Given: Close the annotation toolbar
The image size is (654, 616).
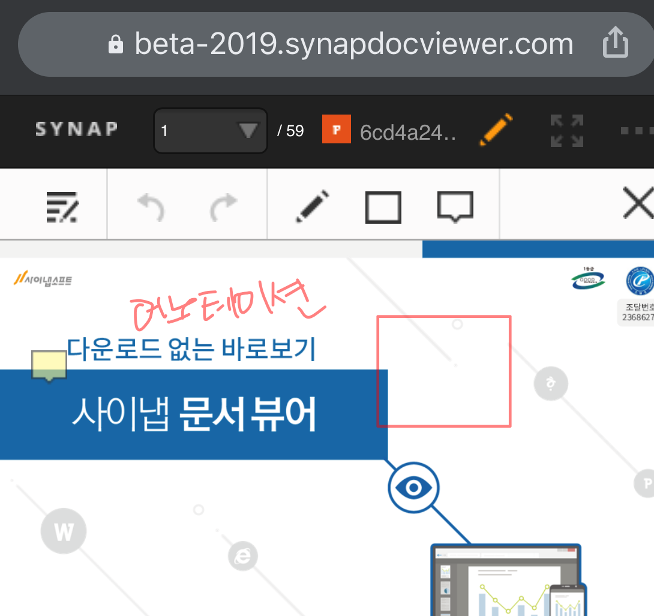Looking at the screenshot, I should [x=638, y=203].
